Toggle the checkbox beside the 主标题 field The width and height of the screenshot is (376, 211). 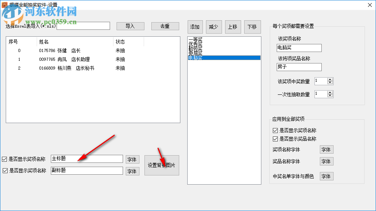(x=5, y=159)
